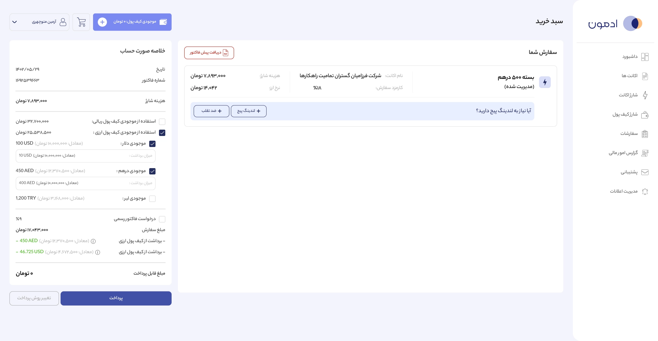Click the 1,200 TRY balance value
Screen dimensions: 658x341
[26, 198]
